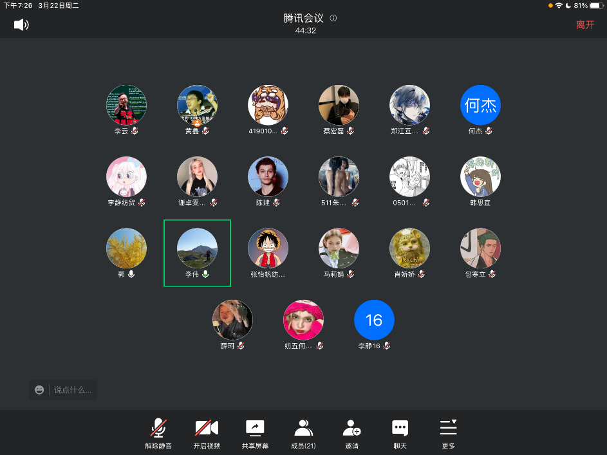Select 郭's yellow flowers avatar
Image resolution: width=607 pixels, height=455 pixels.
pos(126,248)
